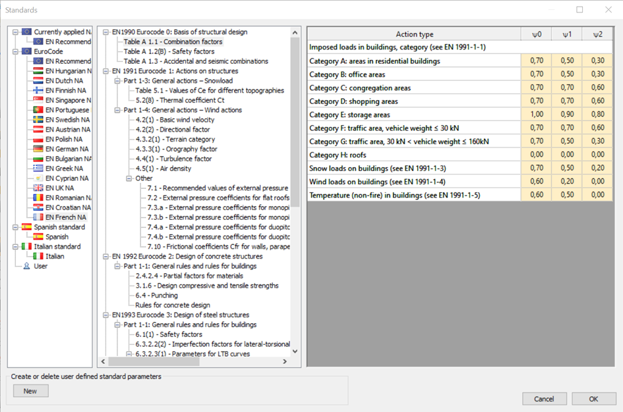This screenshot has width=623, height=412.
Task: Collapse Part 1-3 Snowload node
Action: tap(117, 80)
